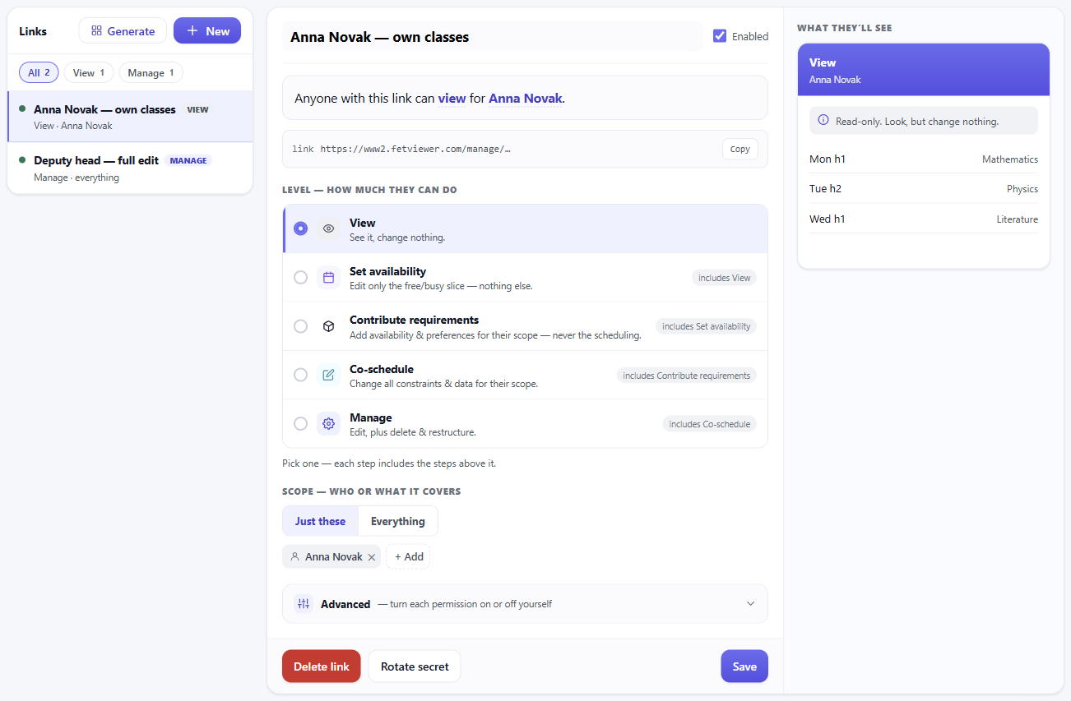
Task: Open the 'view' level inline dropdown link
Action: click(452, 99)
